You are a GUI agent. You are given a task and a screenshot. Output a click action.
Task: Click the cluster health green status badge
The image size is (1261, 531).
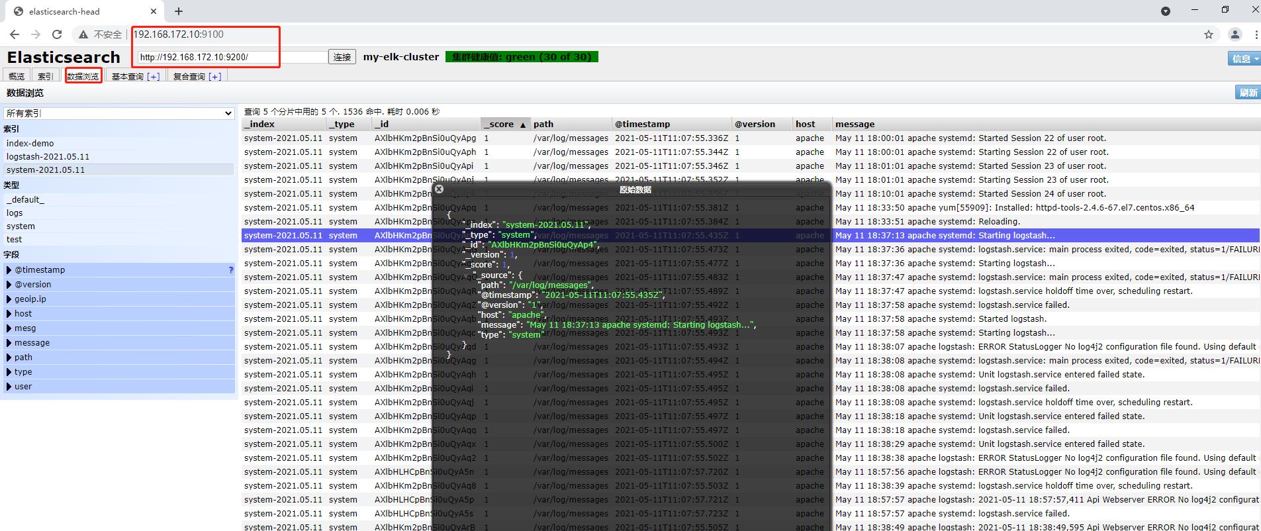[522, 57]
